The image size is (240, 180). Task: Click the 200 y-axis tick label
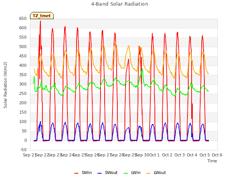(x=23, y=103)
